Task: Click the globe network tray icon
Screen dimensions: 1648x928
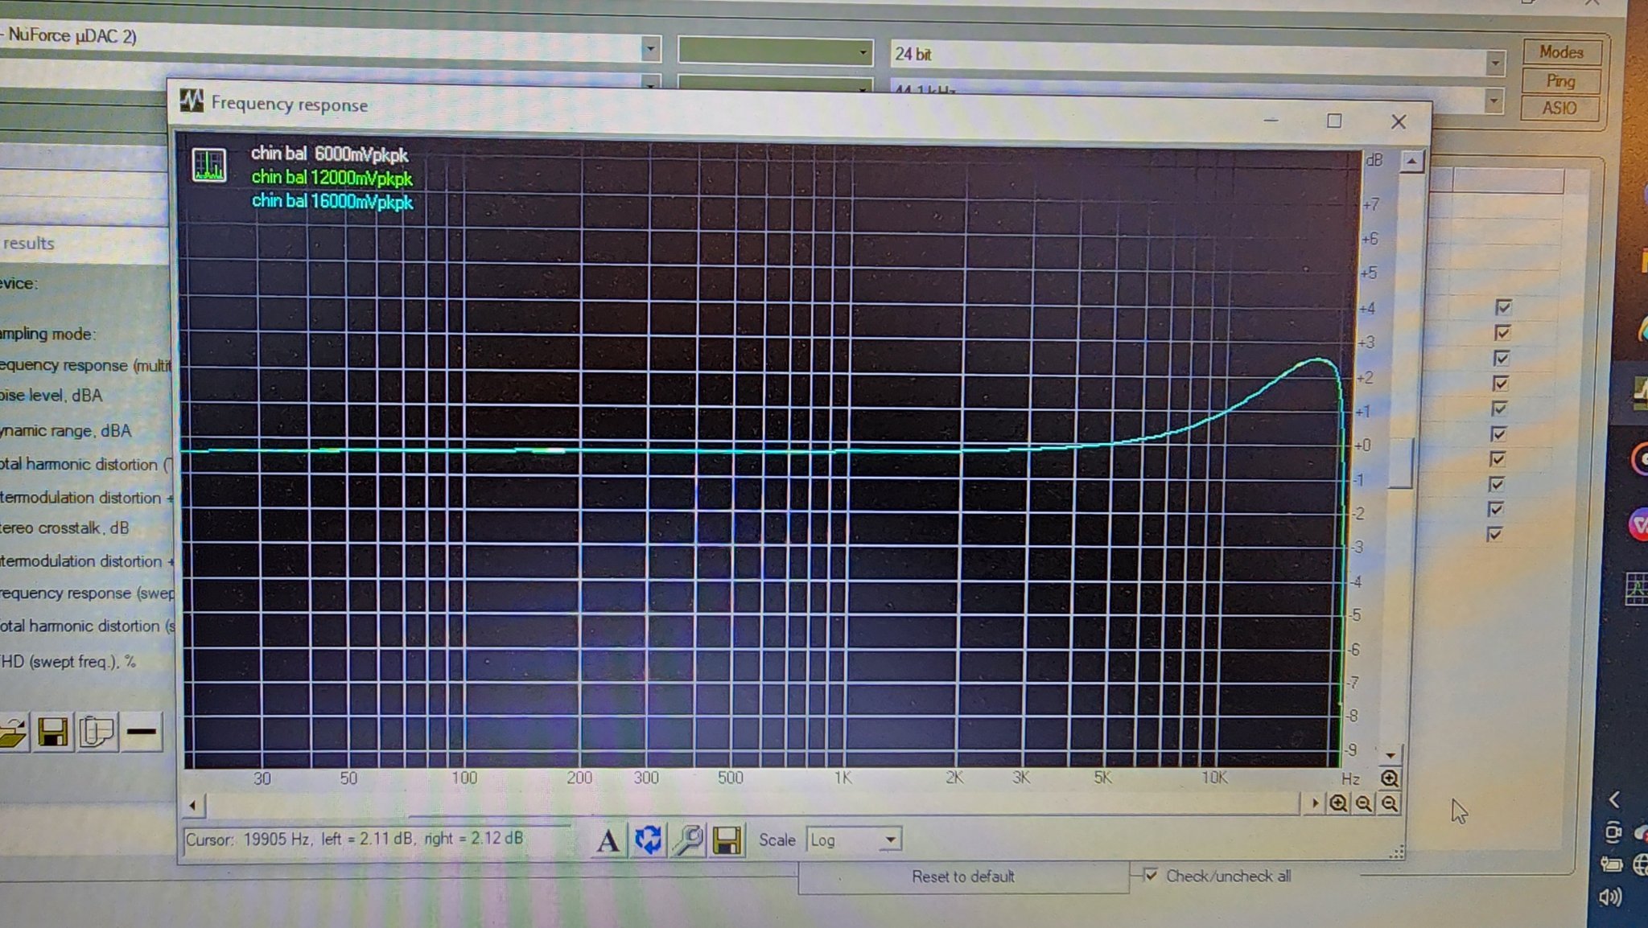Action: pyautogui.click(x=1642, y=865)
